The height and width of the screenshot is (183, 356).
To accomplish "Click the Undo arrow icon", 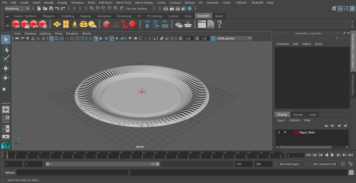I will pyautogui.click(x=57, y=9).
